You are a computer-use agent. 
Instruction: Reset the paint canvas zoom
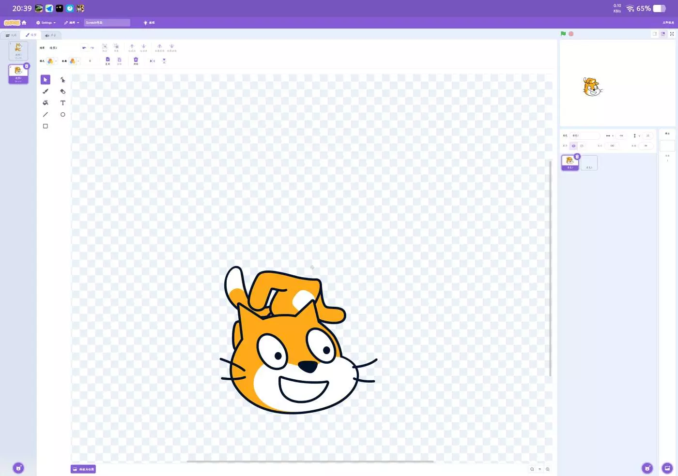point(540,469)
